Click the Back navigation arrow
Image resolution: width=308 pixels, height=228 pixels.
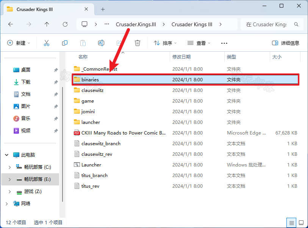[11, 24]
